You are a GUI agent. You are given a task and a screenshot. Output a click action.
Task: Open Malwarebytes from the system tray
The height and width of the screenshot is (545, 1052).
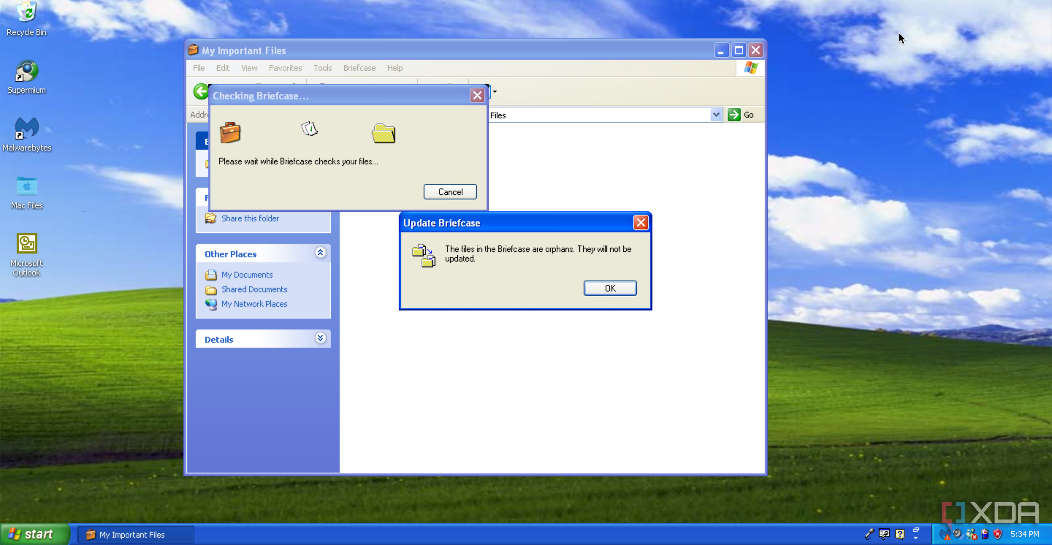point(945,534)
